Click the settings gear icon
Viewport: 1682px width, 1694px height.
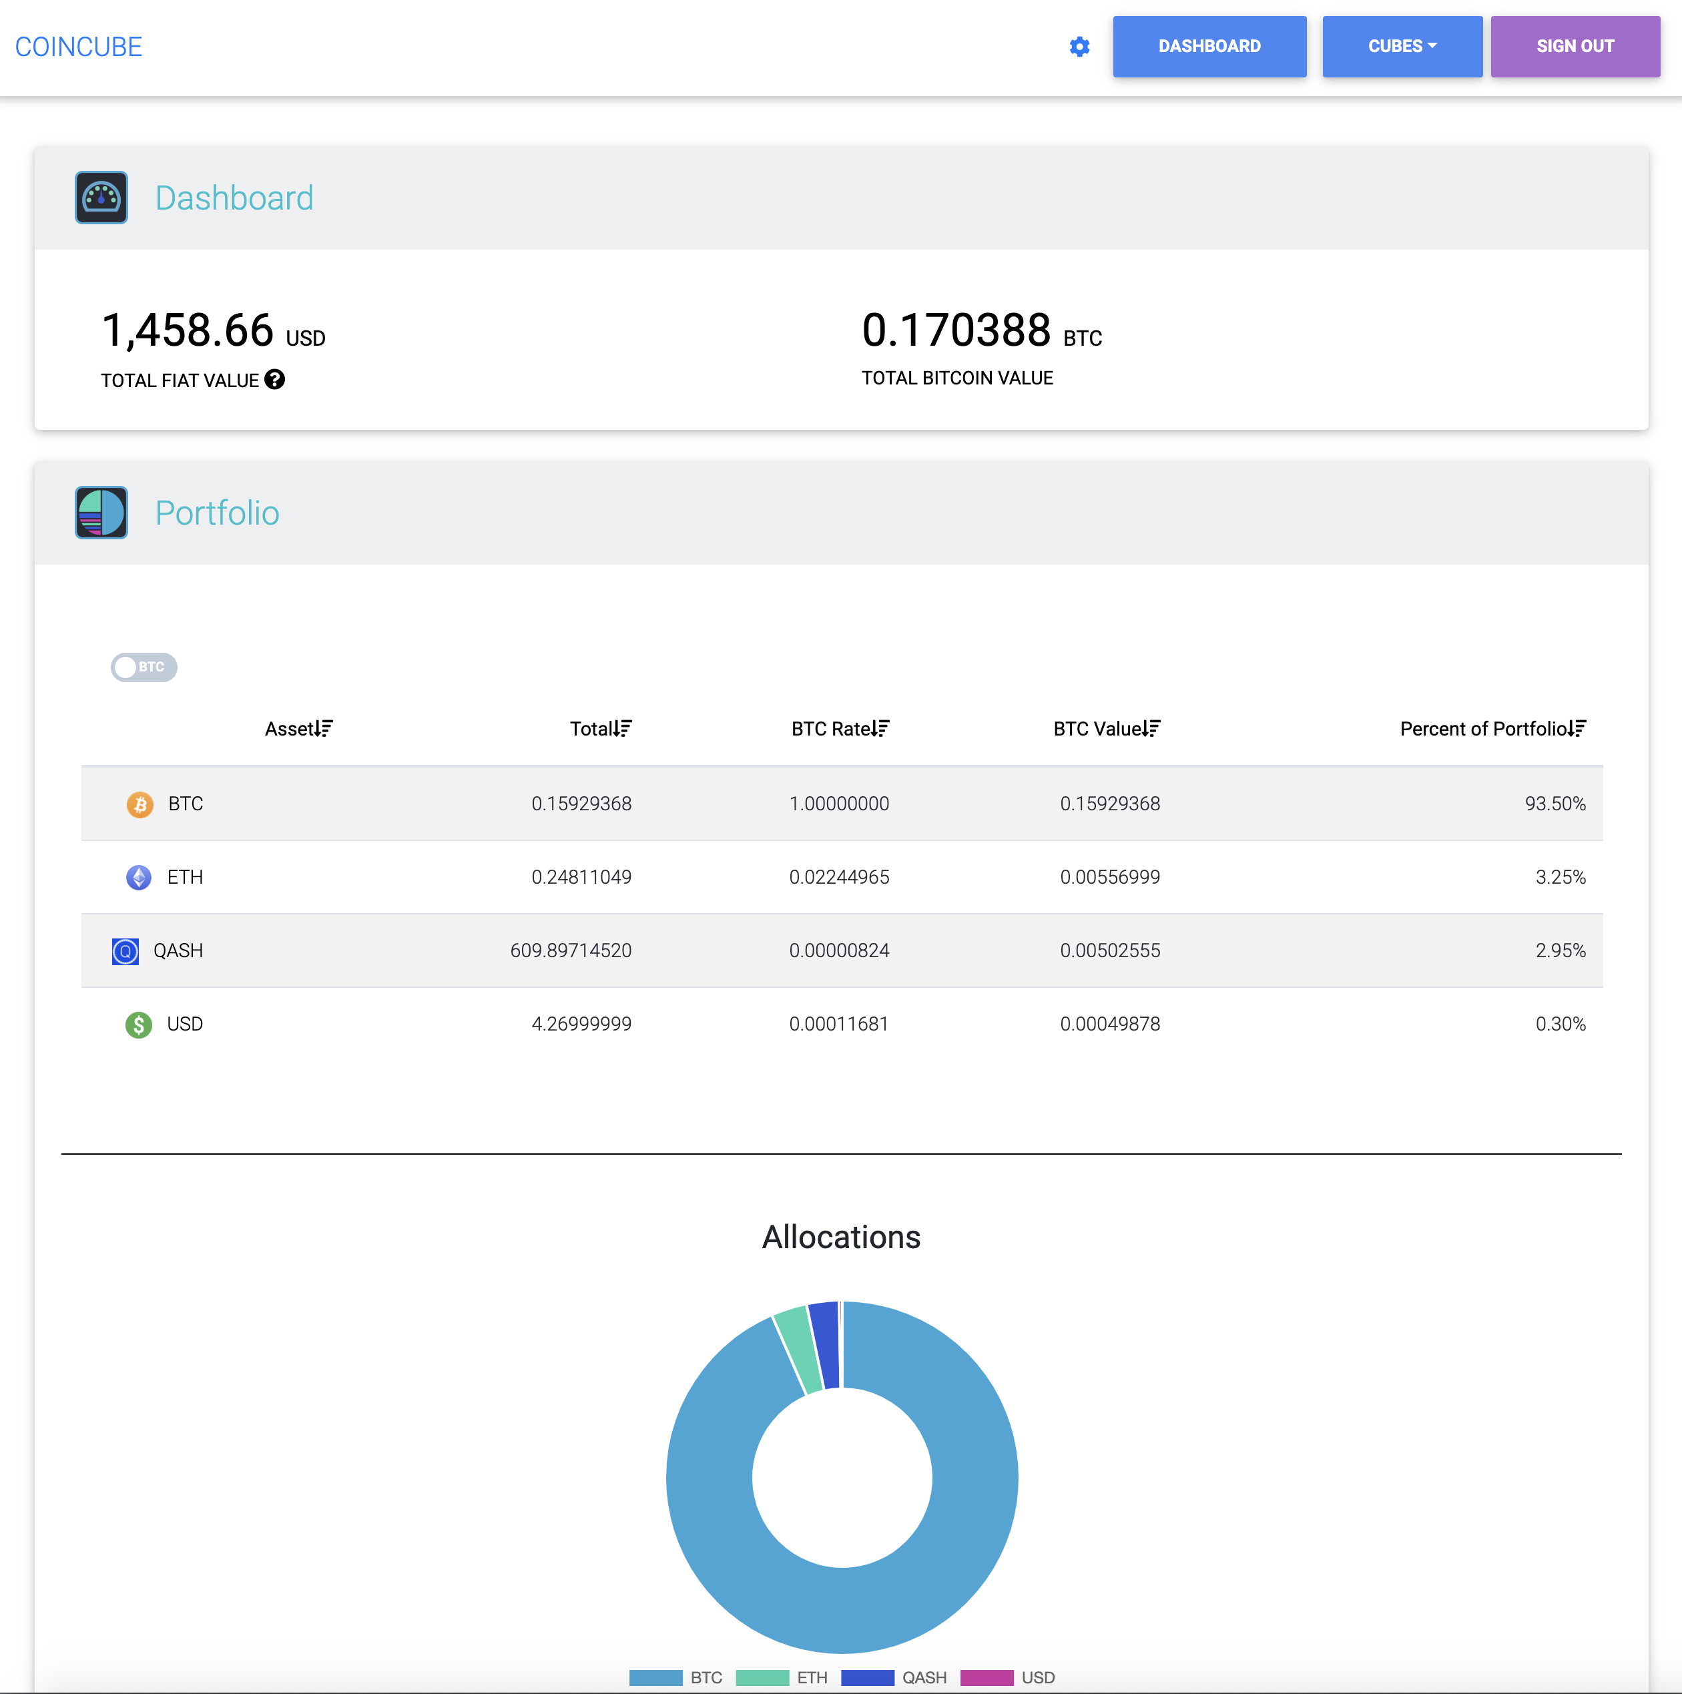(1079, 47)
